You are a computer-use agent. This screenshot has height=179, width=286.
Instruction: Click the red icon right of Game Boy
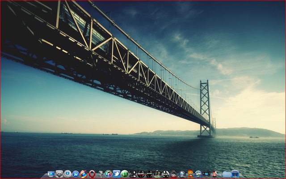point(214,174)
